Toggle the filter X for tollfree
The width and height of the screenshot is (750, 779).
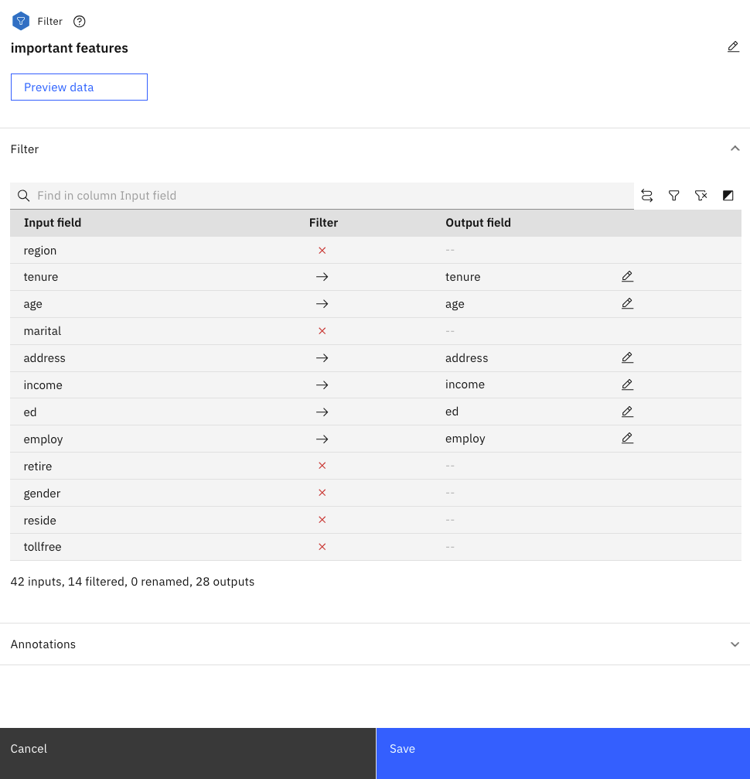pyautogui.click(x=322, y=547)
